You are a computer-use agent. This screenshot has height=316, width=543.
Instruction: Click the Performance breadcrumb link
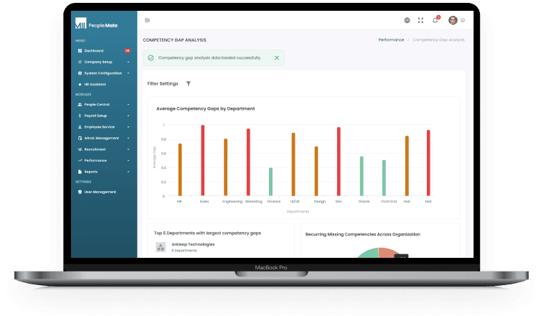click(391, 40)
